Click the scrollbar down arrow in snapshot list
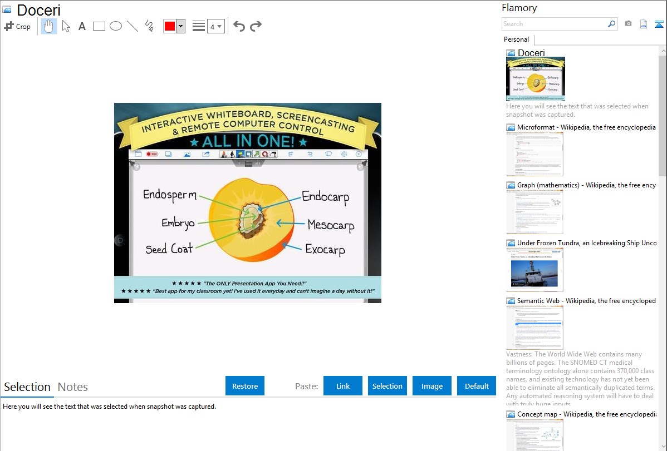667x451 pixels. click(663, 446)
